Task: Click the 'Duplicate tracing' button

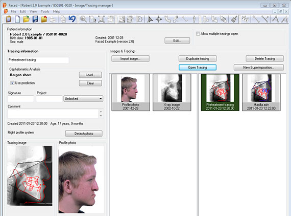Action: pos(198,58)
